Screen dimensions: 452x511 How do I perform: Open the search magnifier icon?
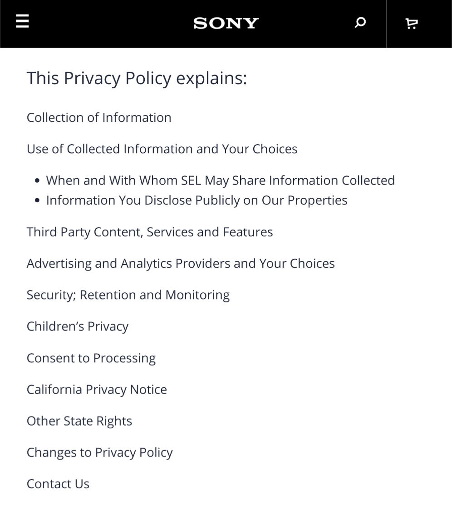click(x=360, y=23)
